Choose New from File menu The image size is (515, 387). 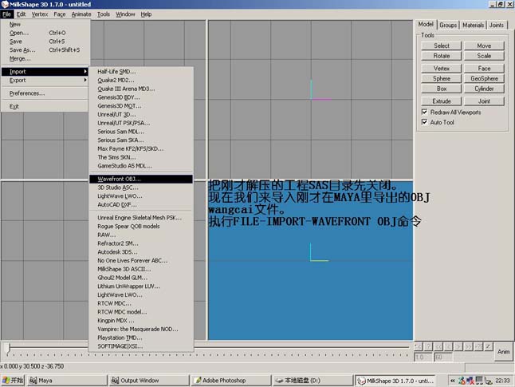coord(45,24)
